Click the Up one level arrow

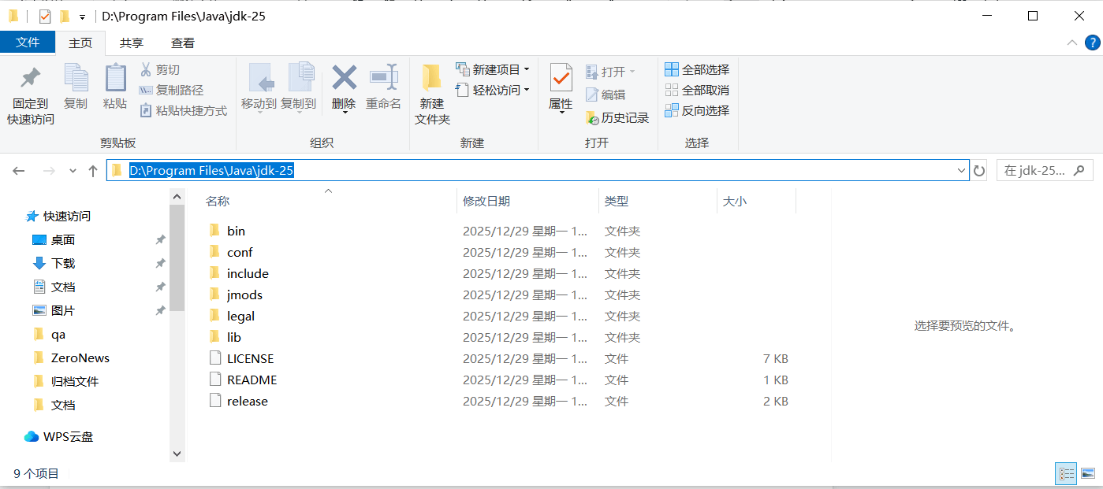93,170
